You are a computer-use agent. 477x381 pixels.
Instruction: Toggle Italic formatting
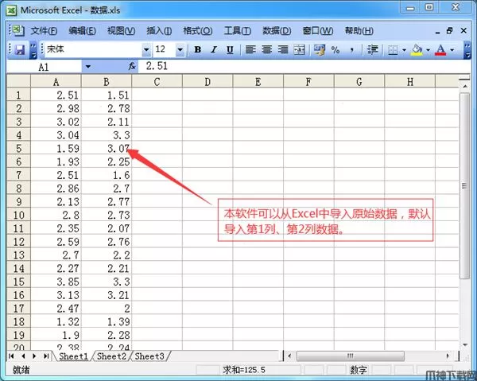(x=214, y=49)
